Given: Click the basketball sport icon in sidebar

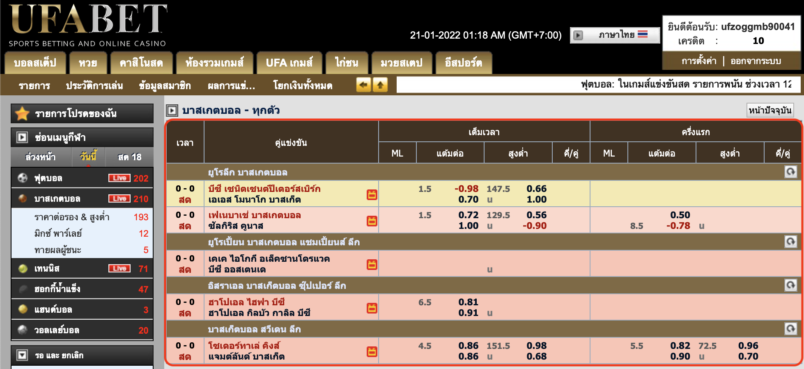Looking at the screenshot, I should 23,198.
